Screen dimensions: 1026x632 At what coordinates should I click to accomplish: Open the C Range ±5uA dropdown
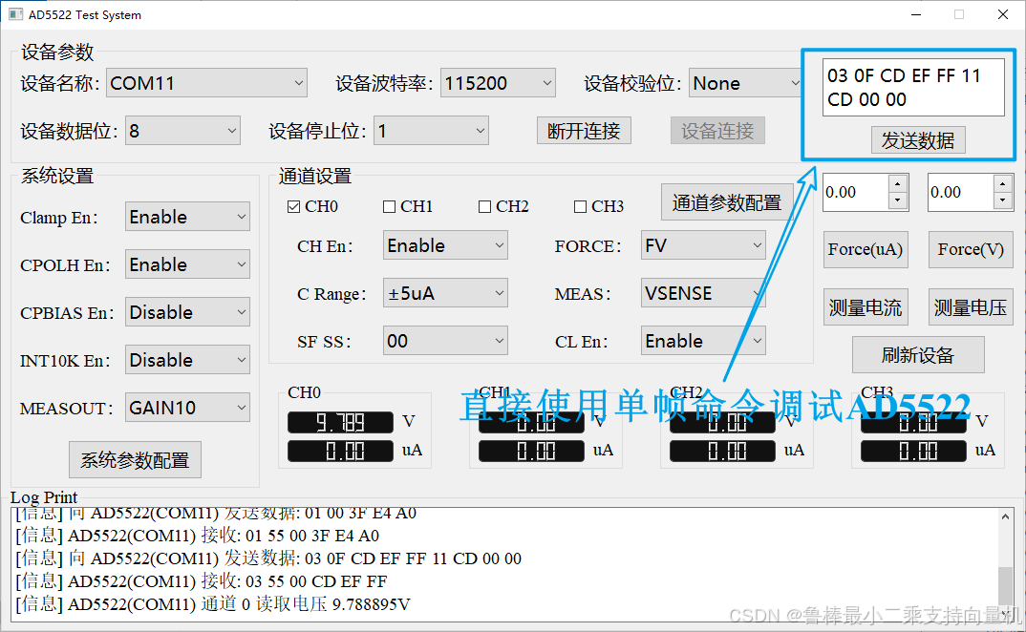(x=445, y=293)
